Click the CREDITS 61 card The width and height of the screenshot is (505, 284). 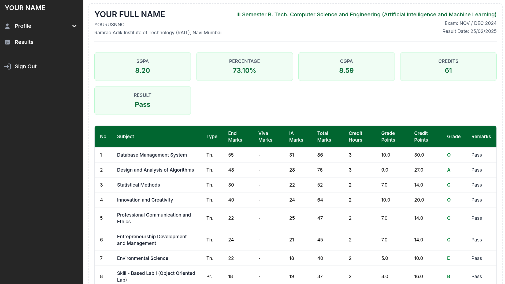[448, 66]
